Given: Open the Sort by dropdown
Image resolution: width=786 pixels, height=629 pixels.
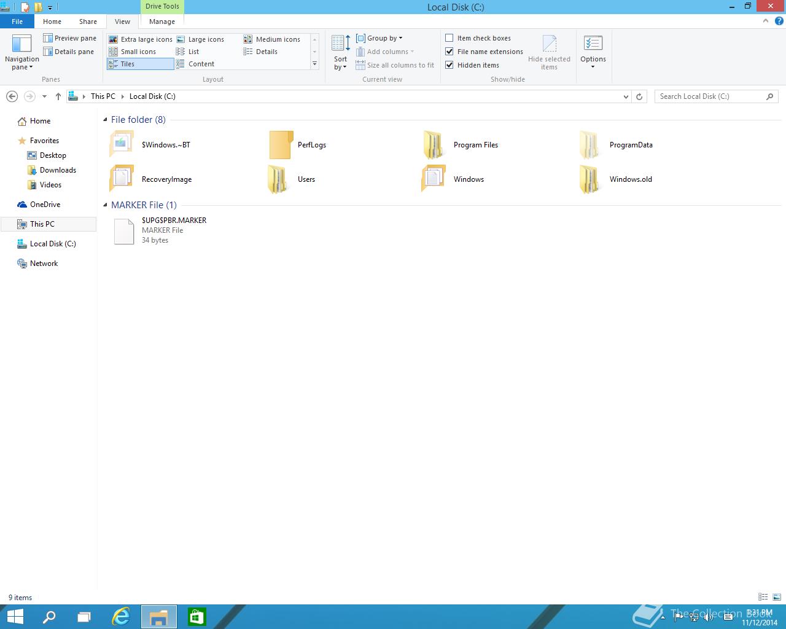Looking at the screenshot, I should pyautogui.click(x=341, y=52).
